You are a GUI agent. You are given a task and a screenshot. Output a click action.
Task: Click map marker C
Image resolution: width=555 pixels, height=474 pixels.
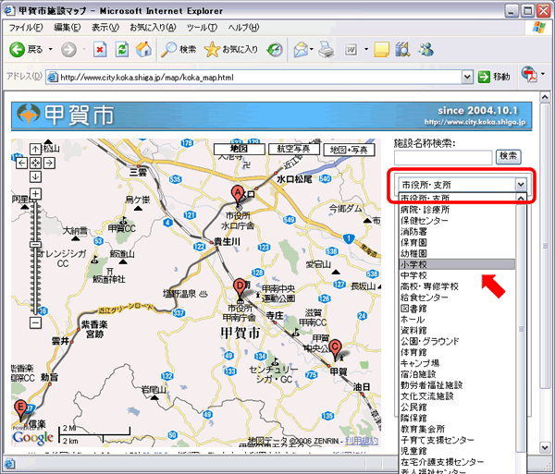tap(335, 349)
